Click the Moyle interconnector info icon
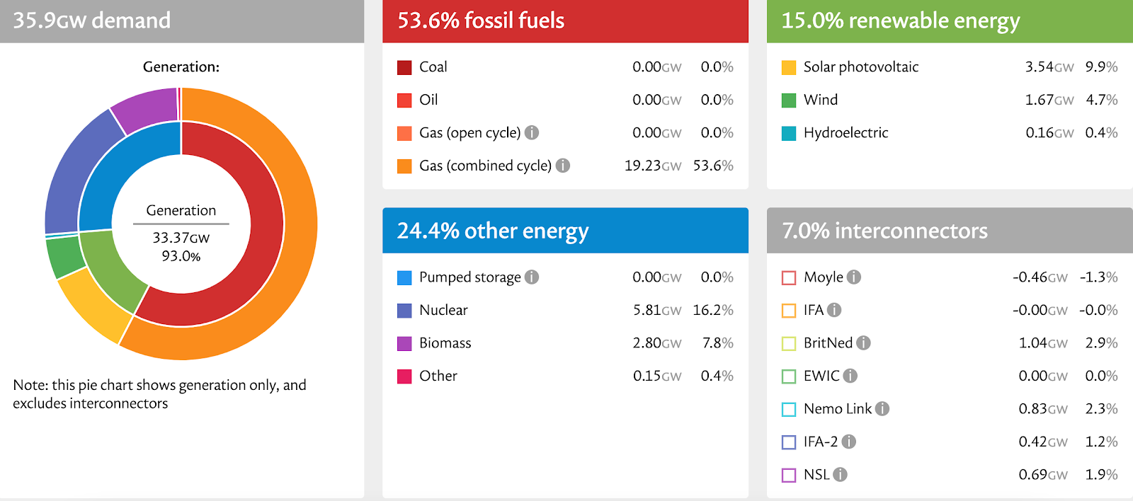Viewport: 1133px width, 501px height. point(854,277)
